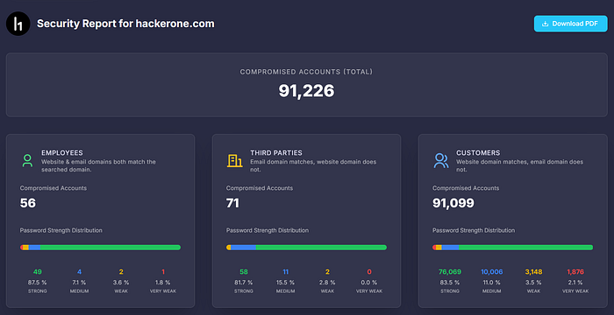
Task: Click the green Employees person icon
Action: (x=27, y=161)
